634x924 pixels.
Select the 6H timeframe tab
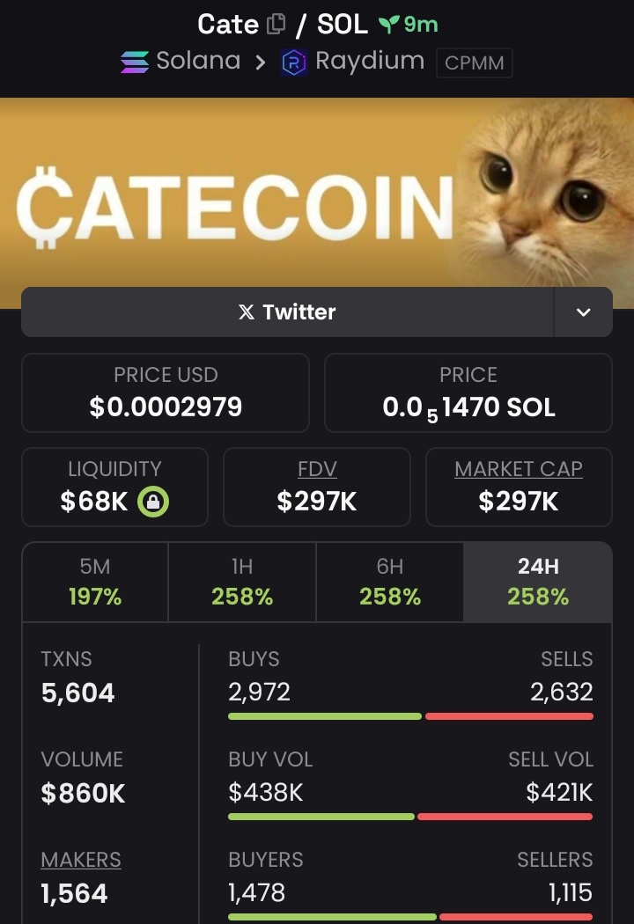pyautogui.click(x=390, y=582)
